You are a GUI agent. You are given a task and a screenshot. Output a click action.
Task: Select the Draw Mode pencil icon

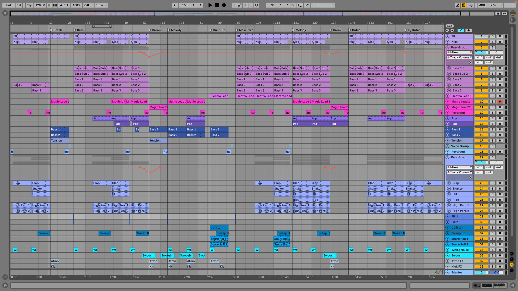(x=458, y=5)
